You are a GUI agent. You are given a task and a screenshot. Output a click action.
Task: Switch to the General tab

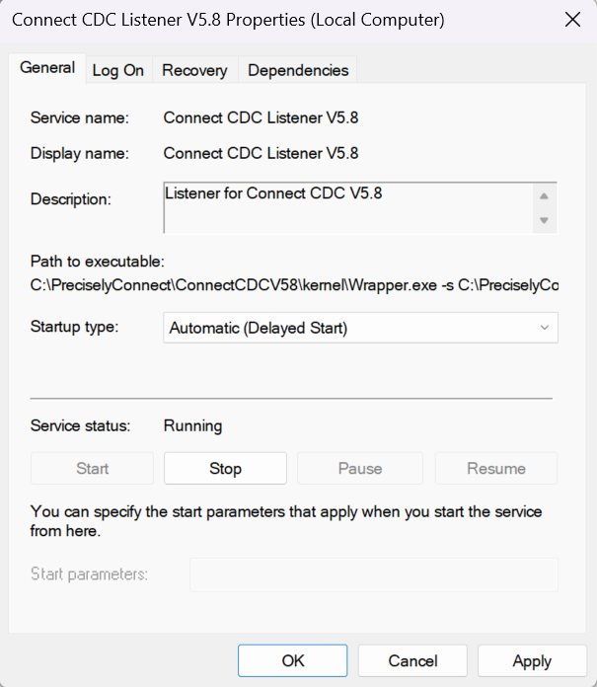(x=47, y=68)
